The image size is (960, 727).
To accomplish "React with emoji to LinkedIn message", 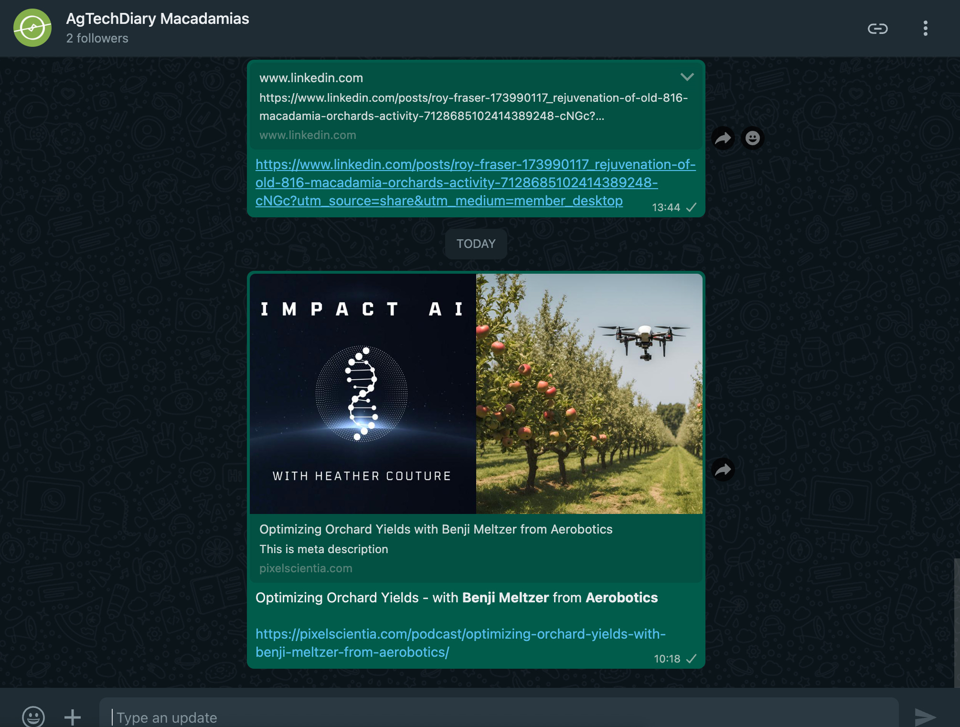I will (753, 139).
